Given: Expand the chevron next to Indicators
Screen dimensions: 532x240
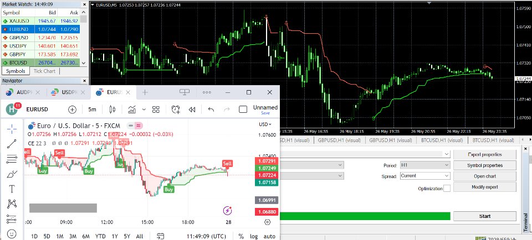Looking at the screenshot, I should click(144, 109).
